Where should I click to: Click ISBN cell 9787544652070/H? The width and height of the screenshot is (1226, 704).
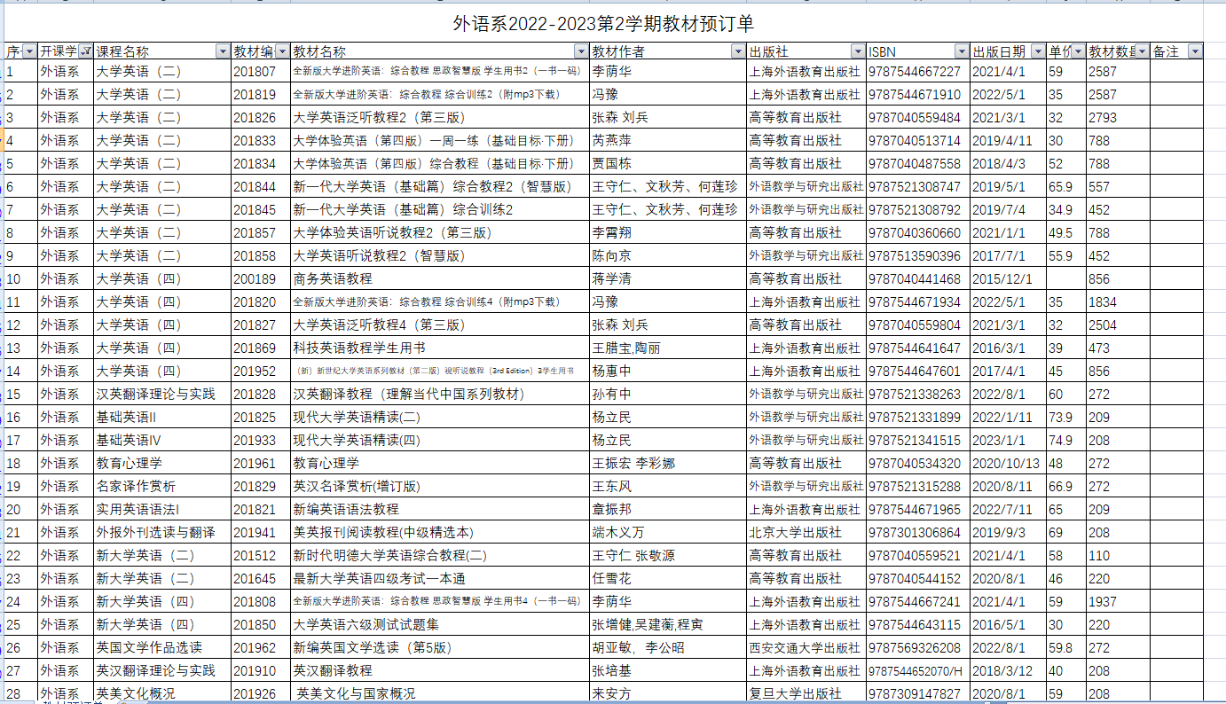pyautogui.click(x=918, y=670)
